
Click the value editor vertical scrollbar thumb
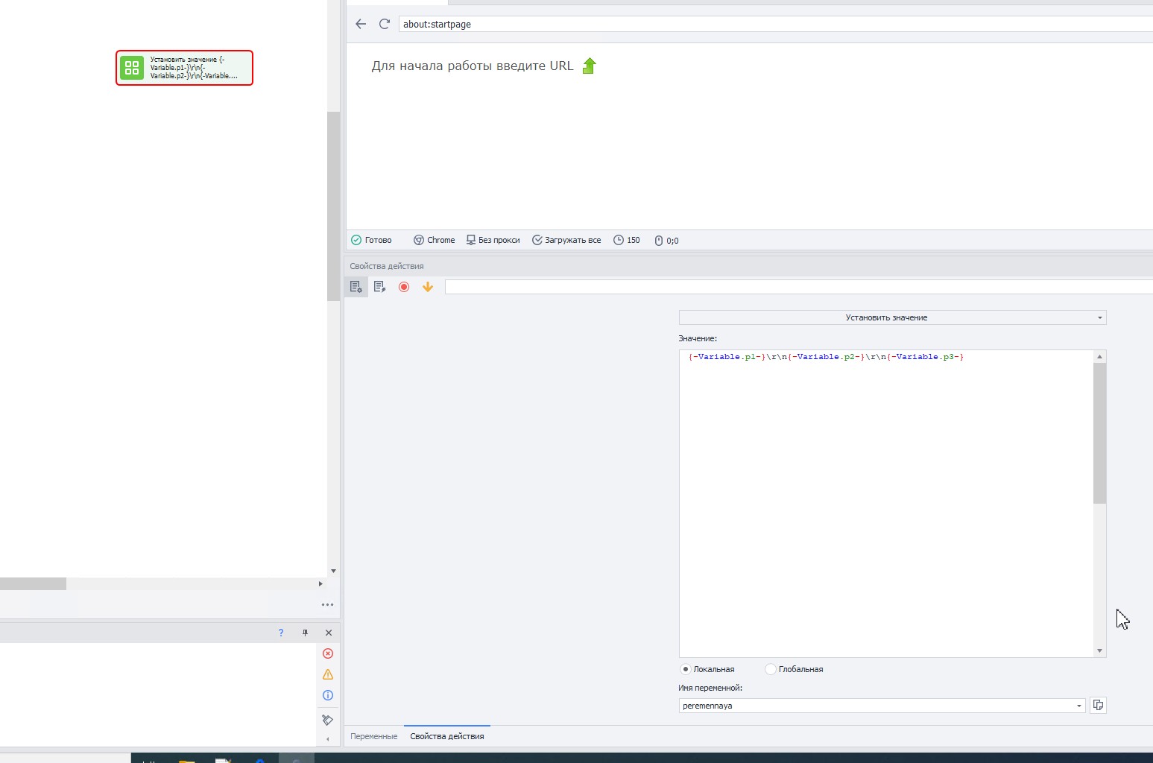pos(1099,433)
